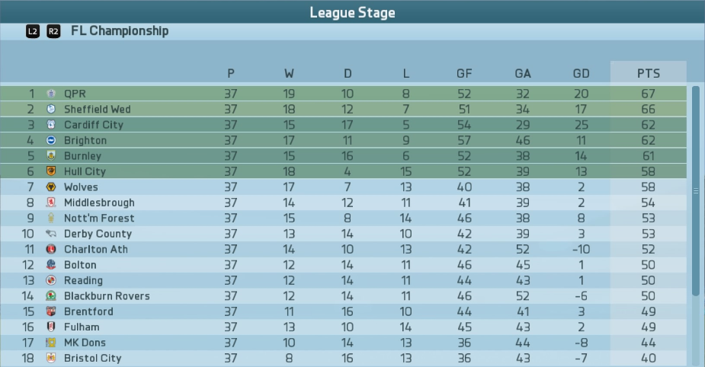Click the Fulham club badge
Screen dimensions: 705x367
pyautogui.click(x=51, y=327)
